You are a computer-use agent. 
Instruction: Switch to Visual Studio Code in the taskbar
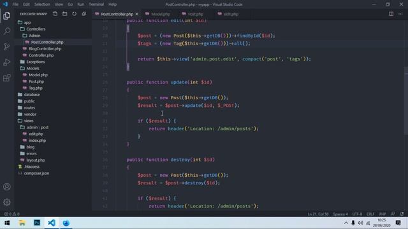tap(52, 223)
